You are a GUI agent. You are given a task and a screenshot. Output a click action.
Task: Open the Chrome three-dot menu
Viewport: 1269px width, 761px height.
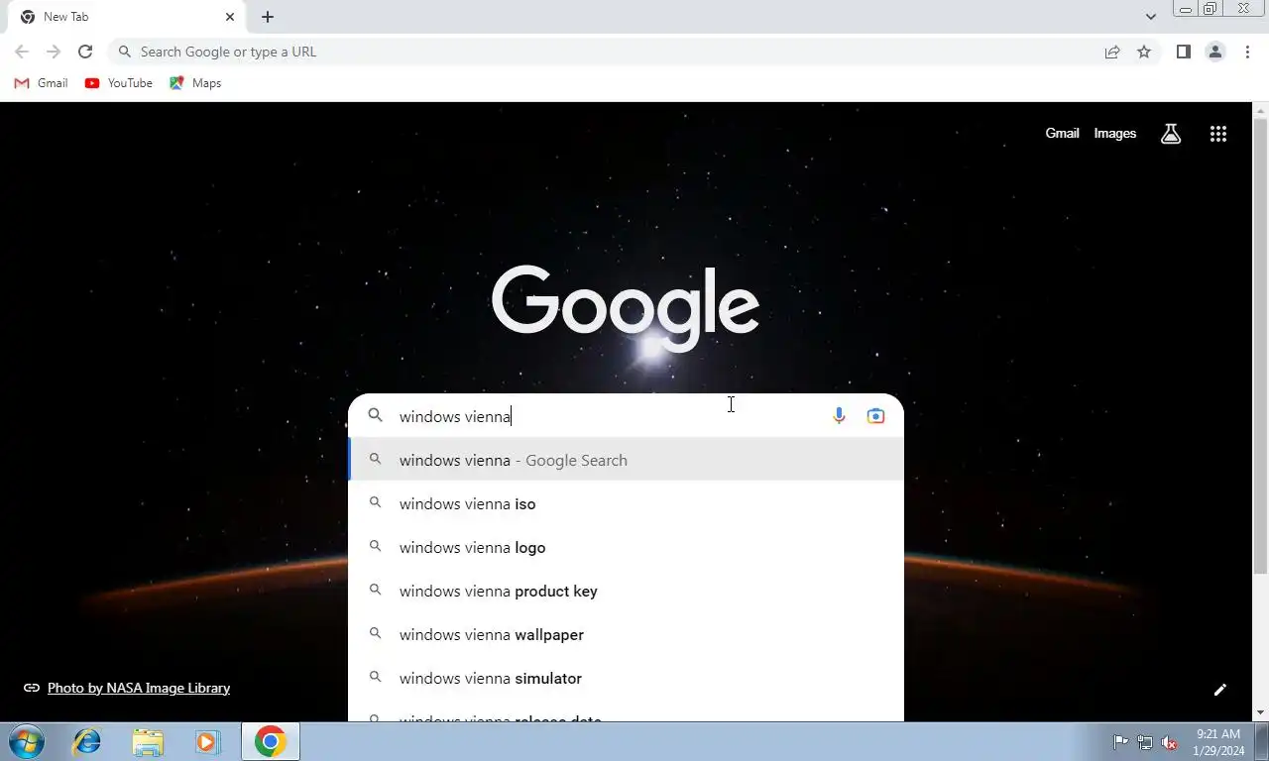tap(1247, 52)
